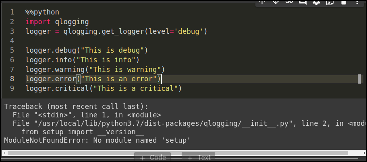Add a new Text cell
The height and width of the screenshot is (162, 367).
198,158
